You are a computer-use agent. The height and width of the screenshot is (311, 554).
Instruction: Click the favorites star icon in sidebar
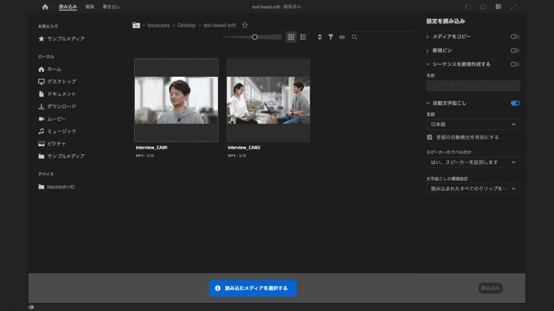(x=41, y=39)
